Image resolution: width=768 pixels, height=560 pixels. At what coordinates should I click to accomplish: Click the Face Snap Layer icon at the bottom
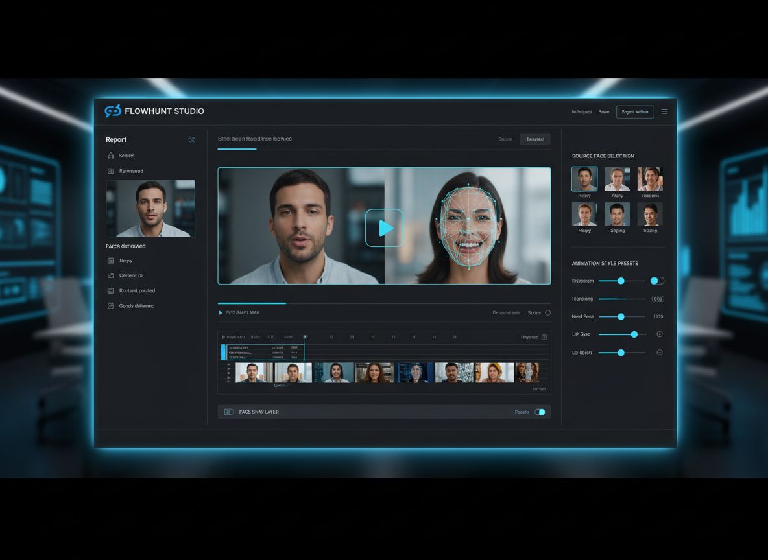tap(228, 412)
